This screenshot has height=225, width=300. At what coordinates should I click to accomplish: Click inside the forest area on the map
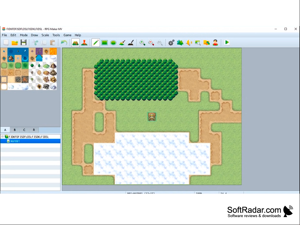click(x=136, y=79)
